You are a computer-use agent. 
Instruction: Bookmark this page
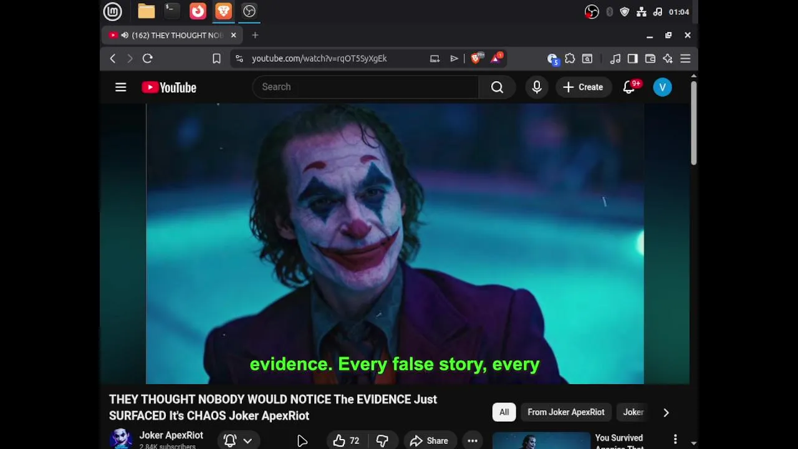pyautogui.click(x=216, y=59)
